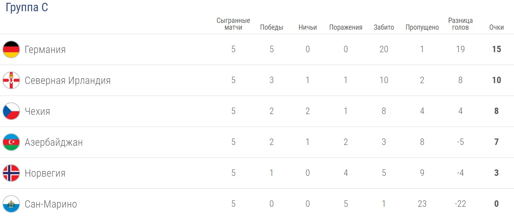Viewport: 514px width, 220px height.
Task: Click the Germany flag icon
Action: (x=11, y=49)
